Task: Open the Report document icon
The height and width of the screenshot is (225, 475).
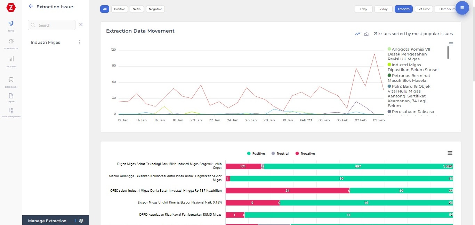Action: click(x=11, y=96)
